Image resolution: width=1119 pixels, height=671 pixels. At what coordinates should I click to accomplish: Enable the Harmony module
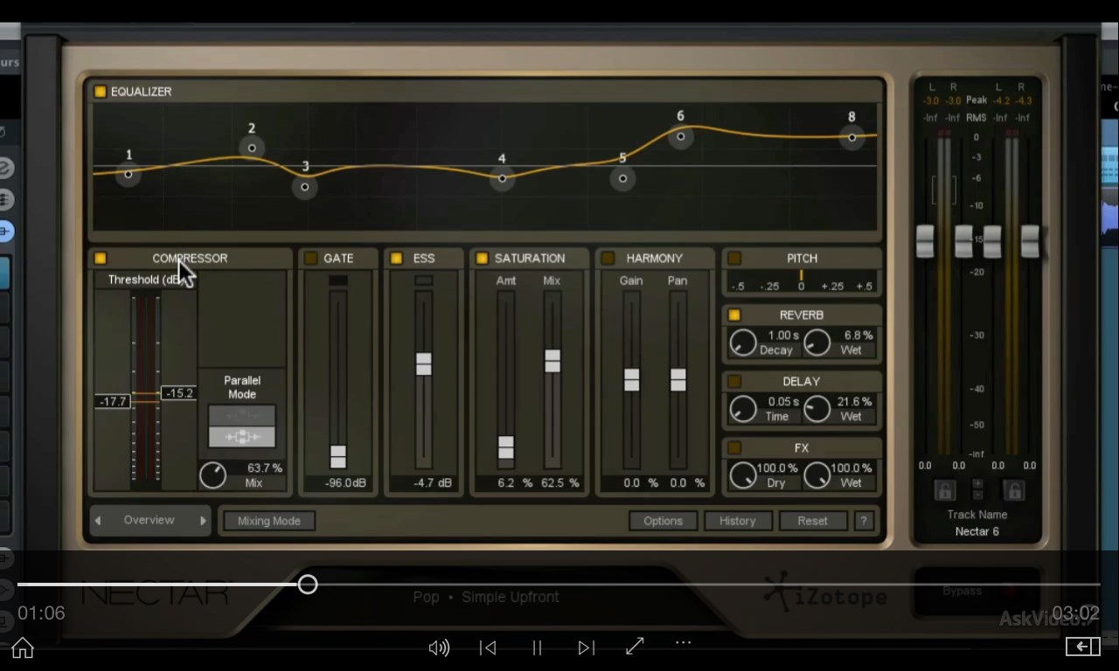coord(608,258)
